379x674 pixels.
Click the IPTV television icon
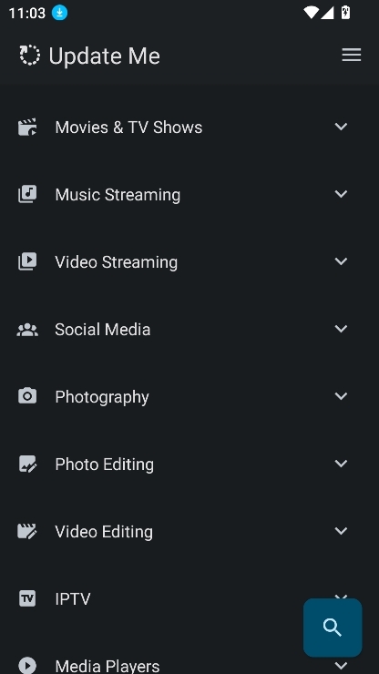pos(27,598)
